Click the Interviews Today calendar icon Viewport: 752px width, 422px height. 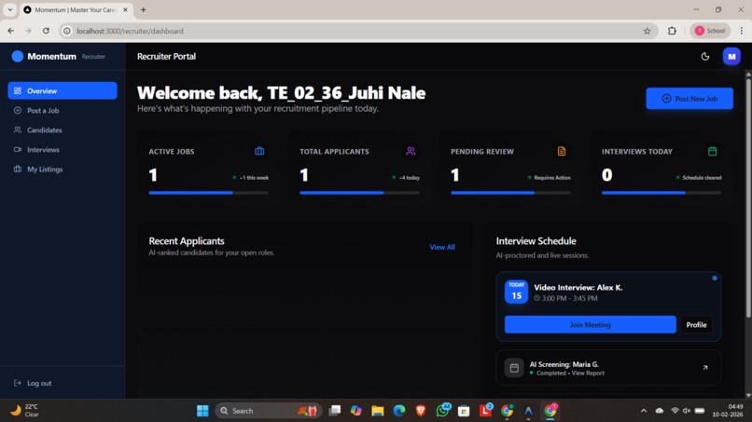pos(712,151)
